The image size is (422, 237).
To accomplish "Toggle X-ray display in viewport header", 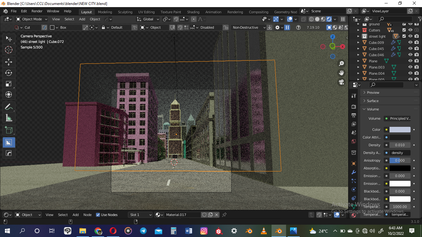I will click(x=303, y=19).
